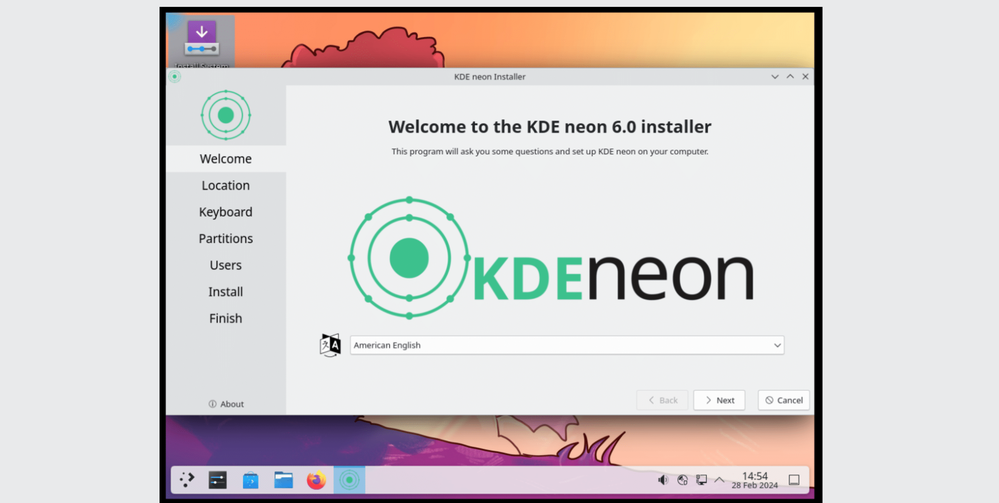Image resolution: width=999 pixels, height=503 pixels.
Task: Select the Location step in the sidebar
Action: point(226,185)
